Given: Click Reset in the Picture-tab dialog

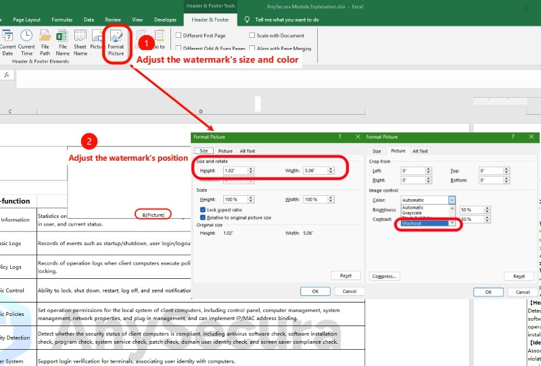Looking at the screenshot, I should (x=519, y=276).
